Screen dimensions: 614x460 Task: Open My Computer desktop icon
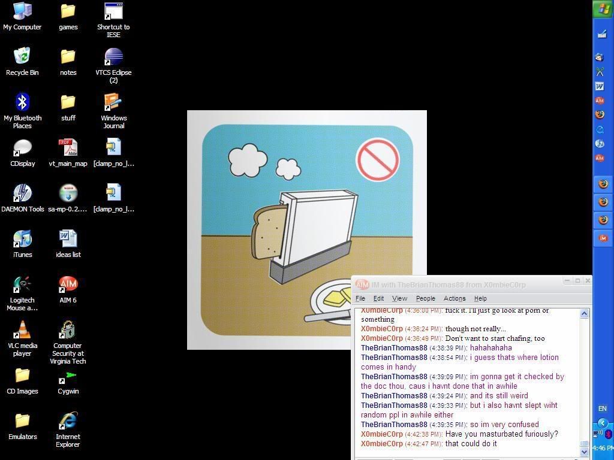[22, 16]
